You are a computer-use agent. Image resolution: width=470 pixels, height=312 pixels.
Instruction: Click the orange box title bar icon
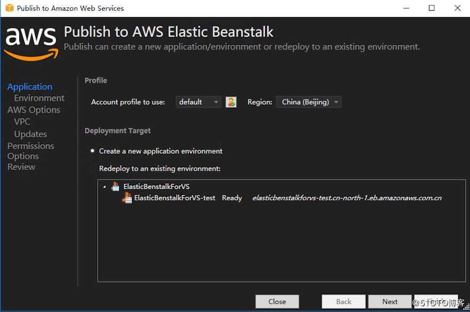pyautogui.click(x=9, y=8)
